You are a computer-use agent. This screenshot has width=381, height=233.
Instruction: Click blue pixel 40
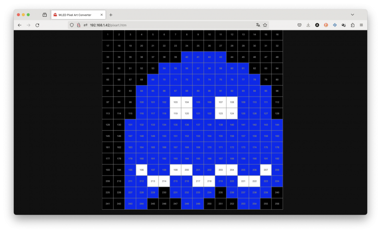(187, 57)
